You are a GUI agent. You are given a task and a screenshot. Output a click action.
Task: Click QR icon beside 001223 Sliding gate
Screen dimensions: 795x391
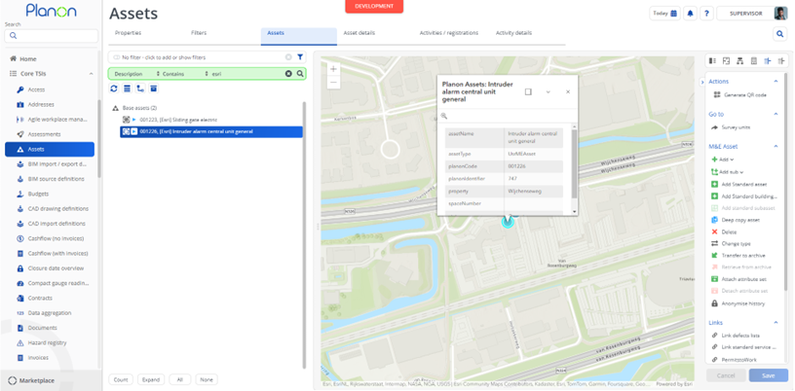point(127,120)
